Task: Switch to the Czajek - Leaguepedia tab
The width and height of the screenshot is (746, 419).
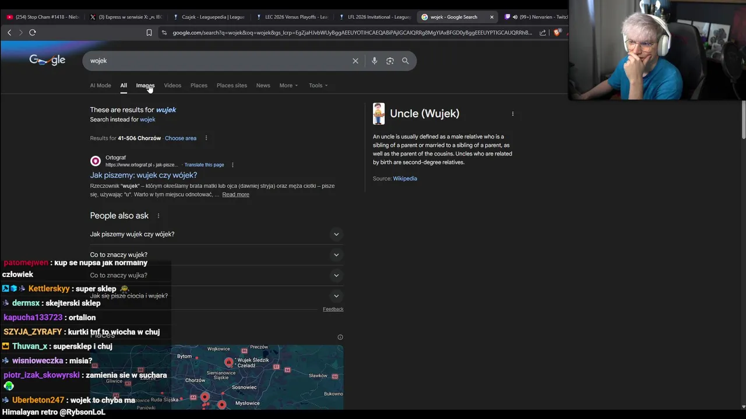Action: 209,17
